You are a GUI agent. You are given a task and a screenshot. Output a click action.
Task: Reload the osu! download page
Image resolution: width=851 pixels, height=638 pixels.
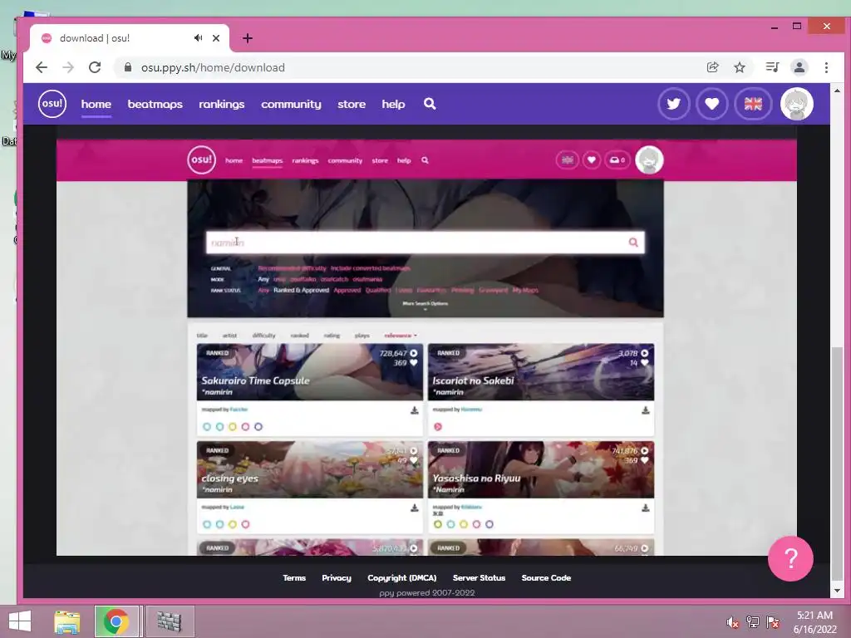95,67
